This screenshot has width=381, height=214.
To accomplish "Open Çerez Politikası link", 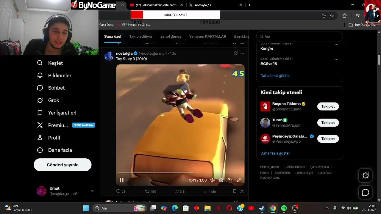I will point(320,167).
